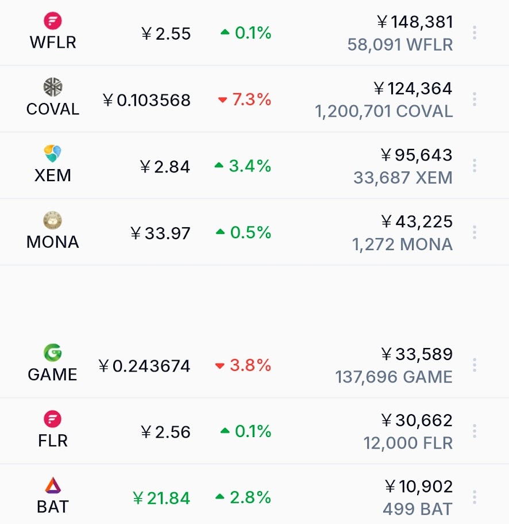Tap the WFLR coin logo icon
The height and width of the screenshot is (524, 509).
coord(53,21)
